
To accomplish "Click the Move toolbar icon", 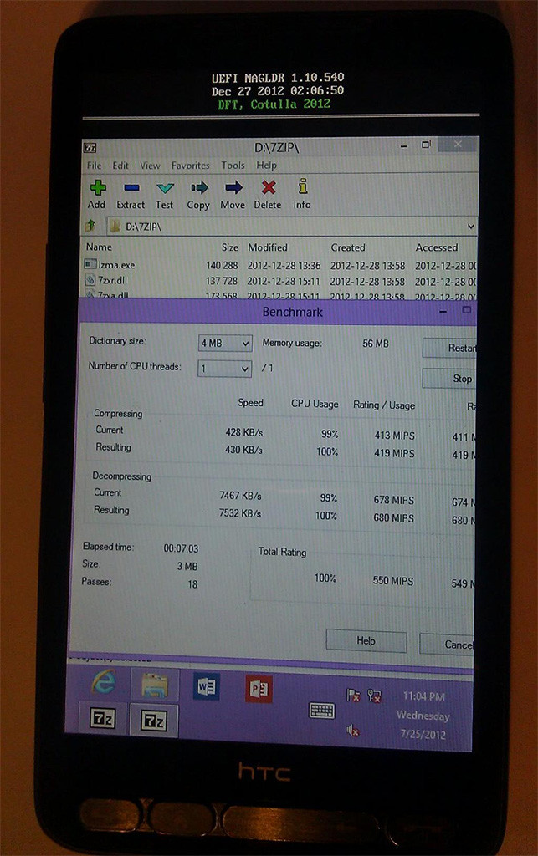I will click(233, 188).
